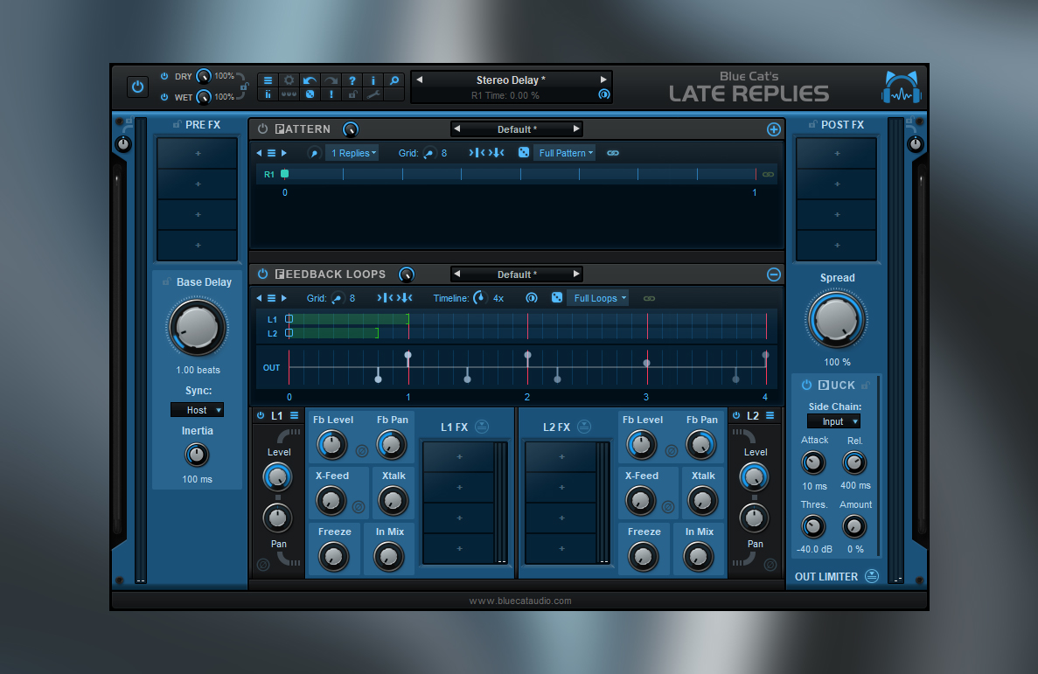Toggle the dry/wet link lock
The image size is (1038, 674).
pos(244,87)
